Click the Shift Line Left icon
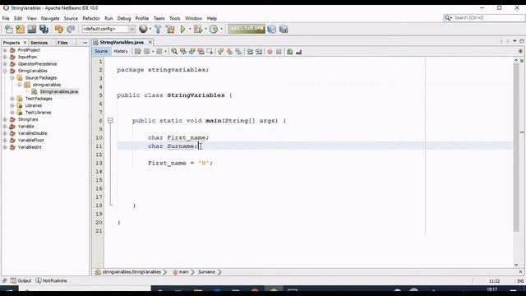 click(x=250, y=51)
